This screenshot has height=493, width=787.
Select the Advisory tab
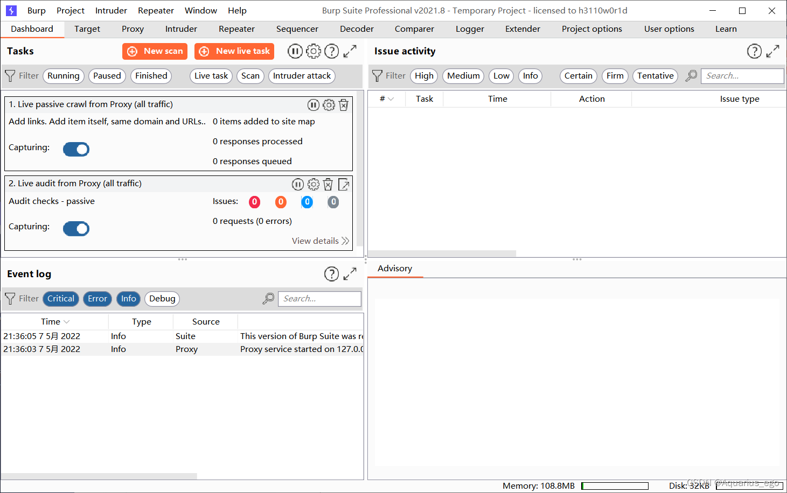[395, 268]
